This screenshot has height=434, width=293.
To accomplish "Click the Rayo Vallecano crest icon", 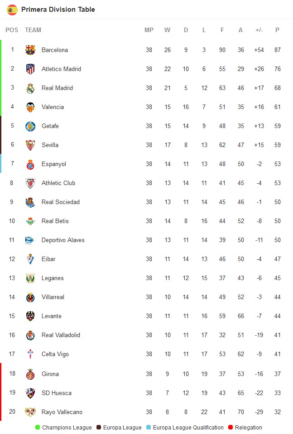I will tap(30, 412).
